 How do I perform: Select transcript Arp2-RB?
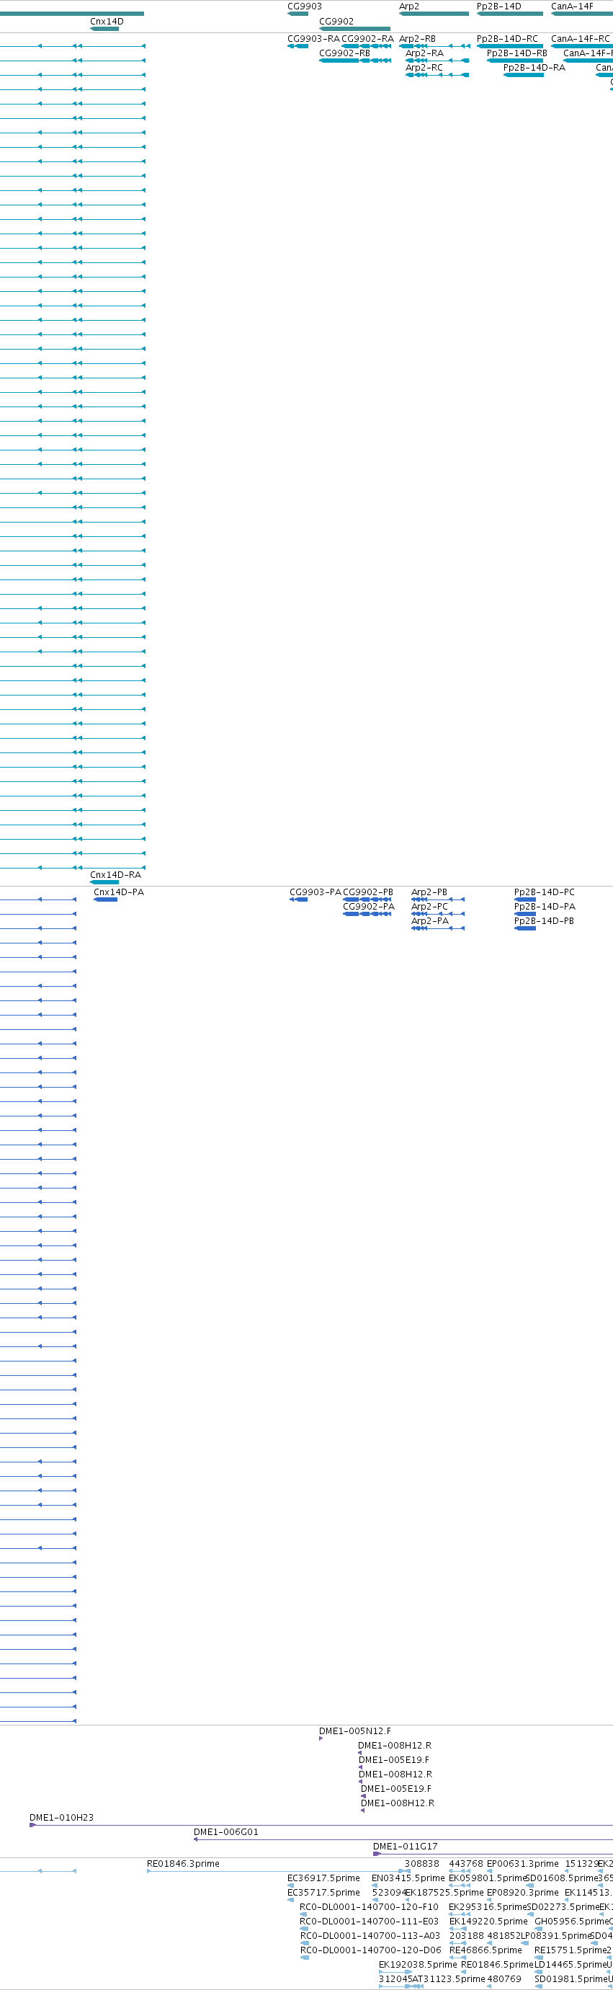pos(417,39)
